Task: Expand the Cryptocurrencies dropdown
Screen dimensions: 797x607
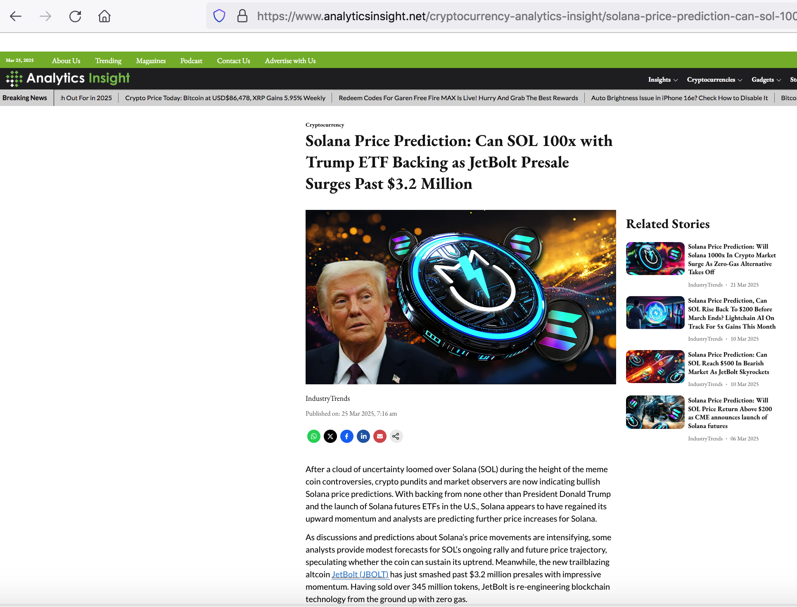Action: tap(714, 80)
